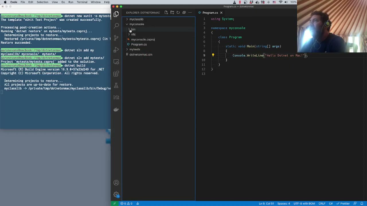Click the flame icon in status bar
The width and height of the screenshot is (367, 206).
pos(138,203)
